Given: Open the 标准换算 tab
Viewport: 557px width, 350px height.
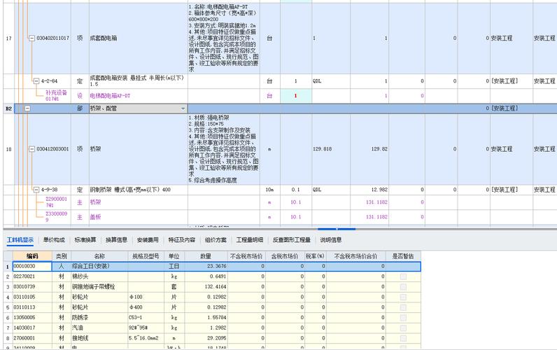Looking at the screenshot, I should pyautogui.click(x=85, y=240).
